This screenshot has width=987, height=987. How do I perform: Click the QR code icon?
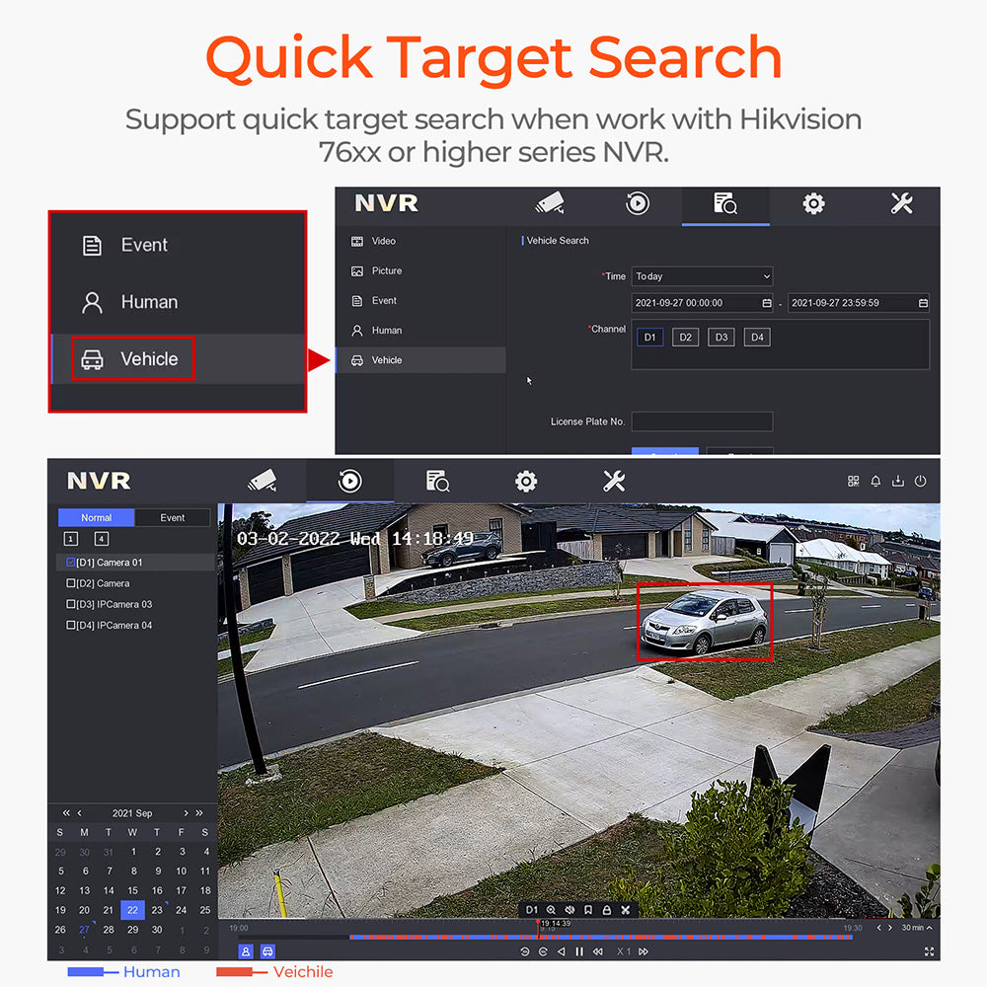pyautogui.click(x=854, y=482)
